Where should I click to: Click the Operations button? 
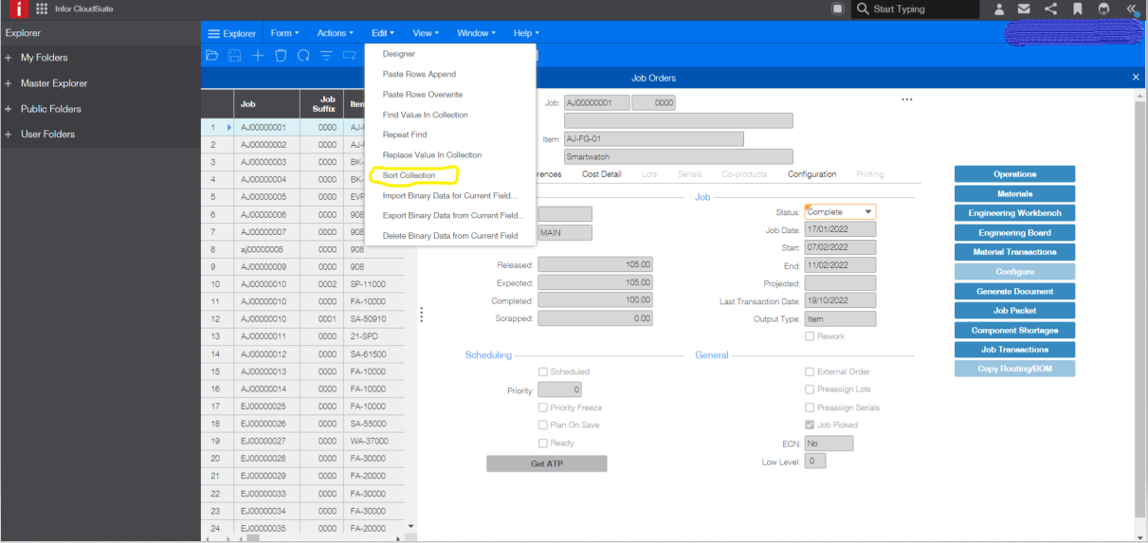[1014, 174]
